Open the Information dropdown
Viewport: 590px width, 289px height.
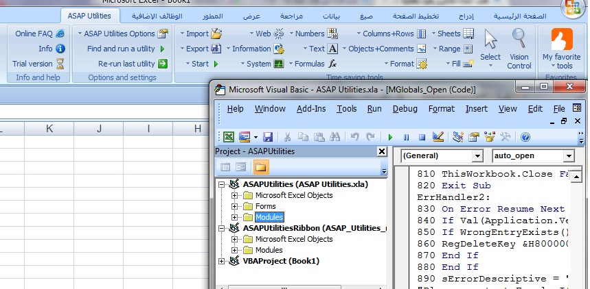point(255,49)
